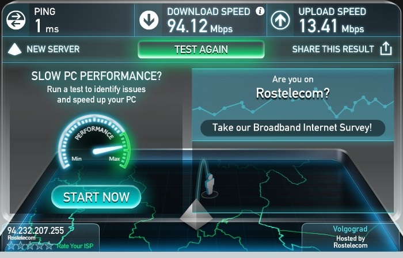This screenshot has height=258, width=403.
Task: Choose the New Server option
Action: (x=53, y=49)
